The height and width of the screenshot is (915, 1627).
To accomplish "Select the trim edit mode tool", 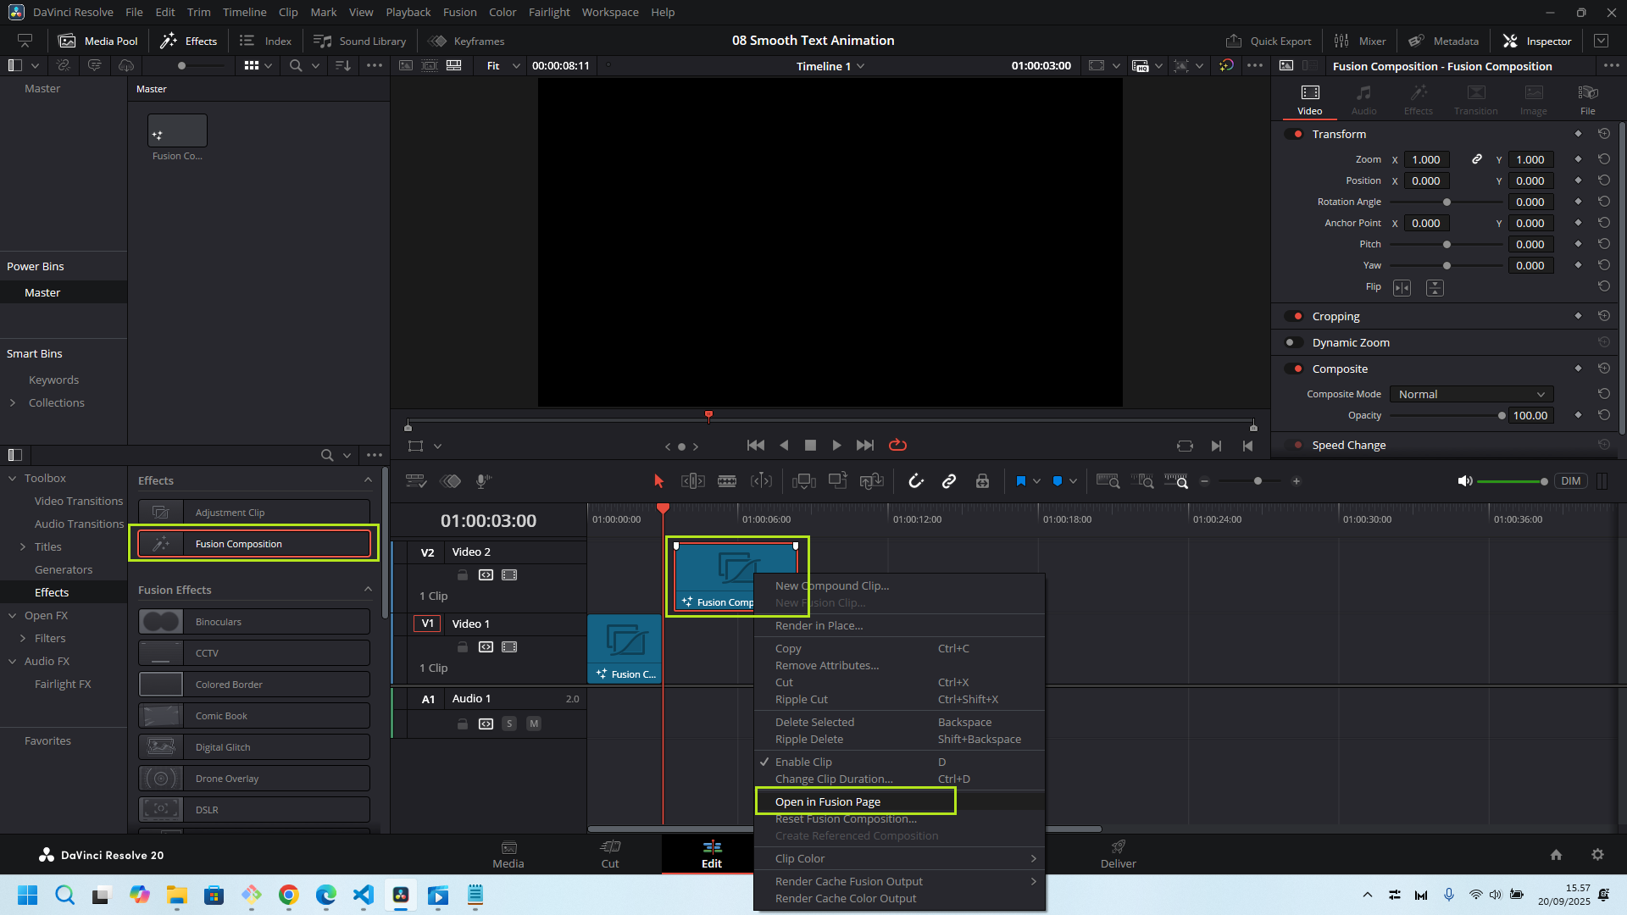I will [x=692, y=481].
